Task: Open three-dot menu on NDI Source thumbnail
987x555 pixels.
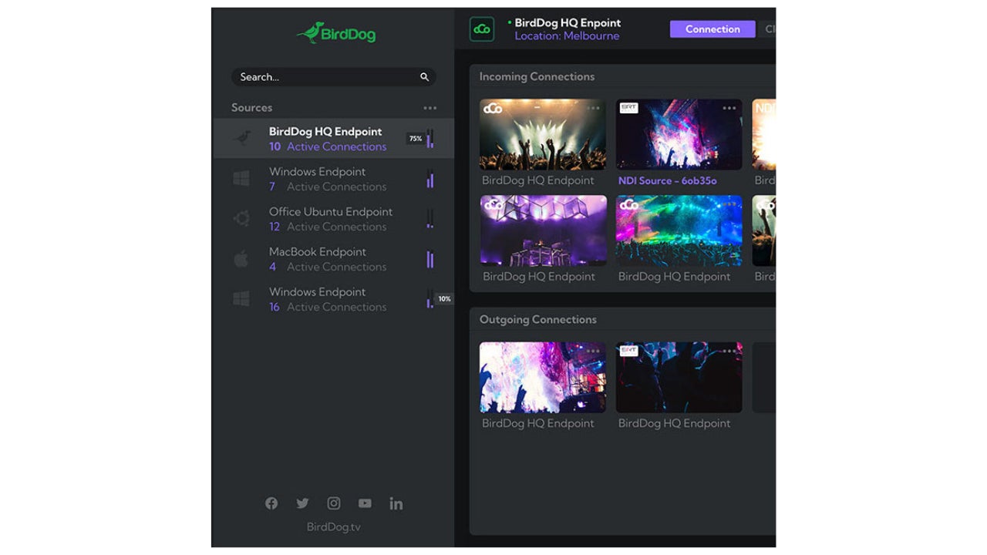Action: pos(729,109)
